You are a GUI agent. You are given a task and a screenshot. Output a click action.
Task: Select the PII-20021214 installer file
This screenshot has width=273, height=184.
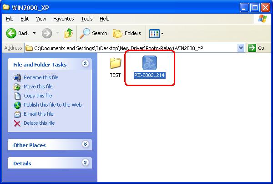click(x=150, y=67)
